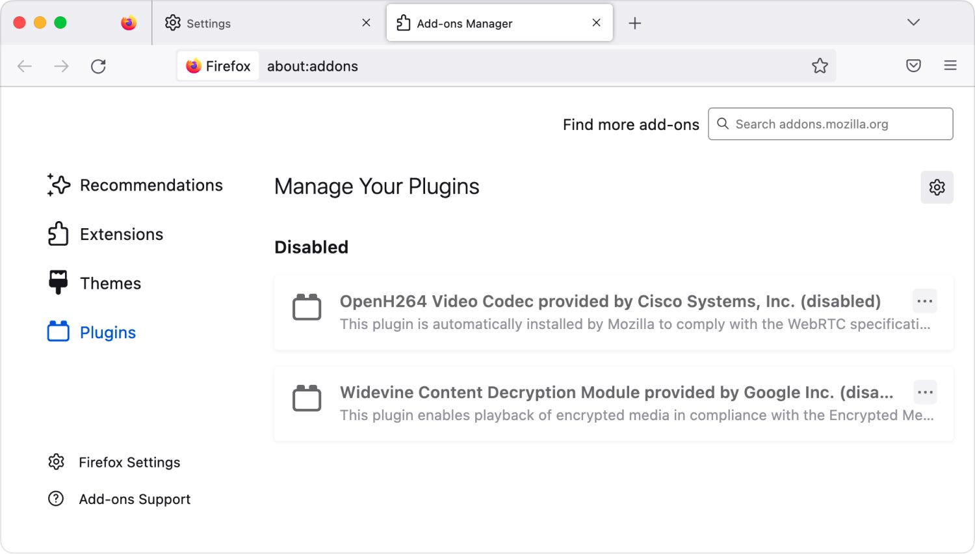
Task: Click the Add-ons Support question mark icon
Action: tap(56, 499)
